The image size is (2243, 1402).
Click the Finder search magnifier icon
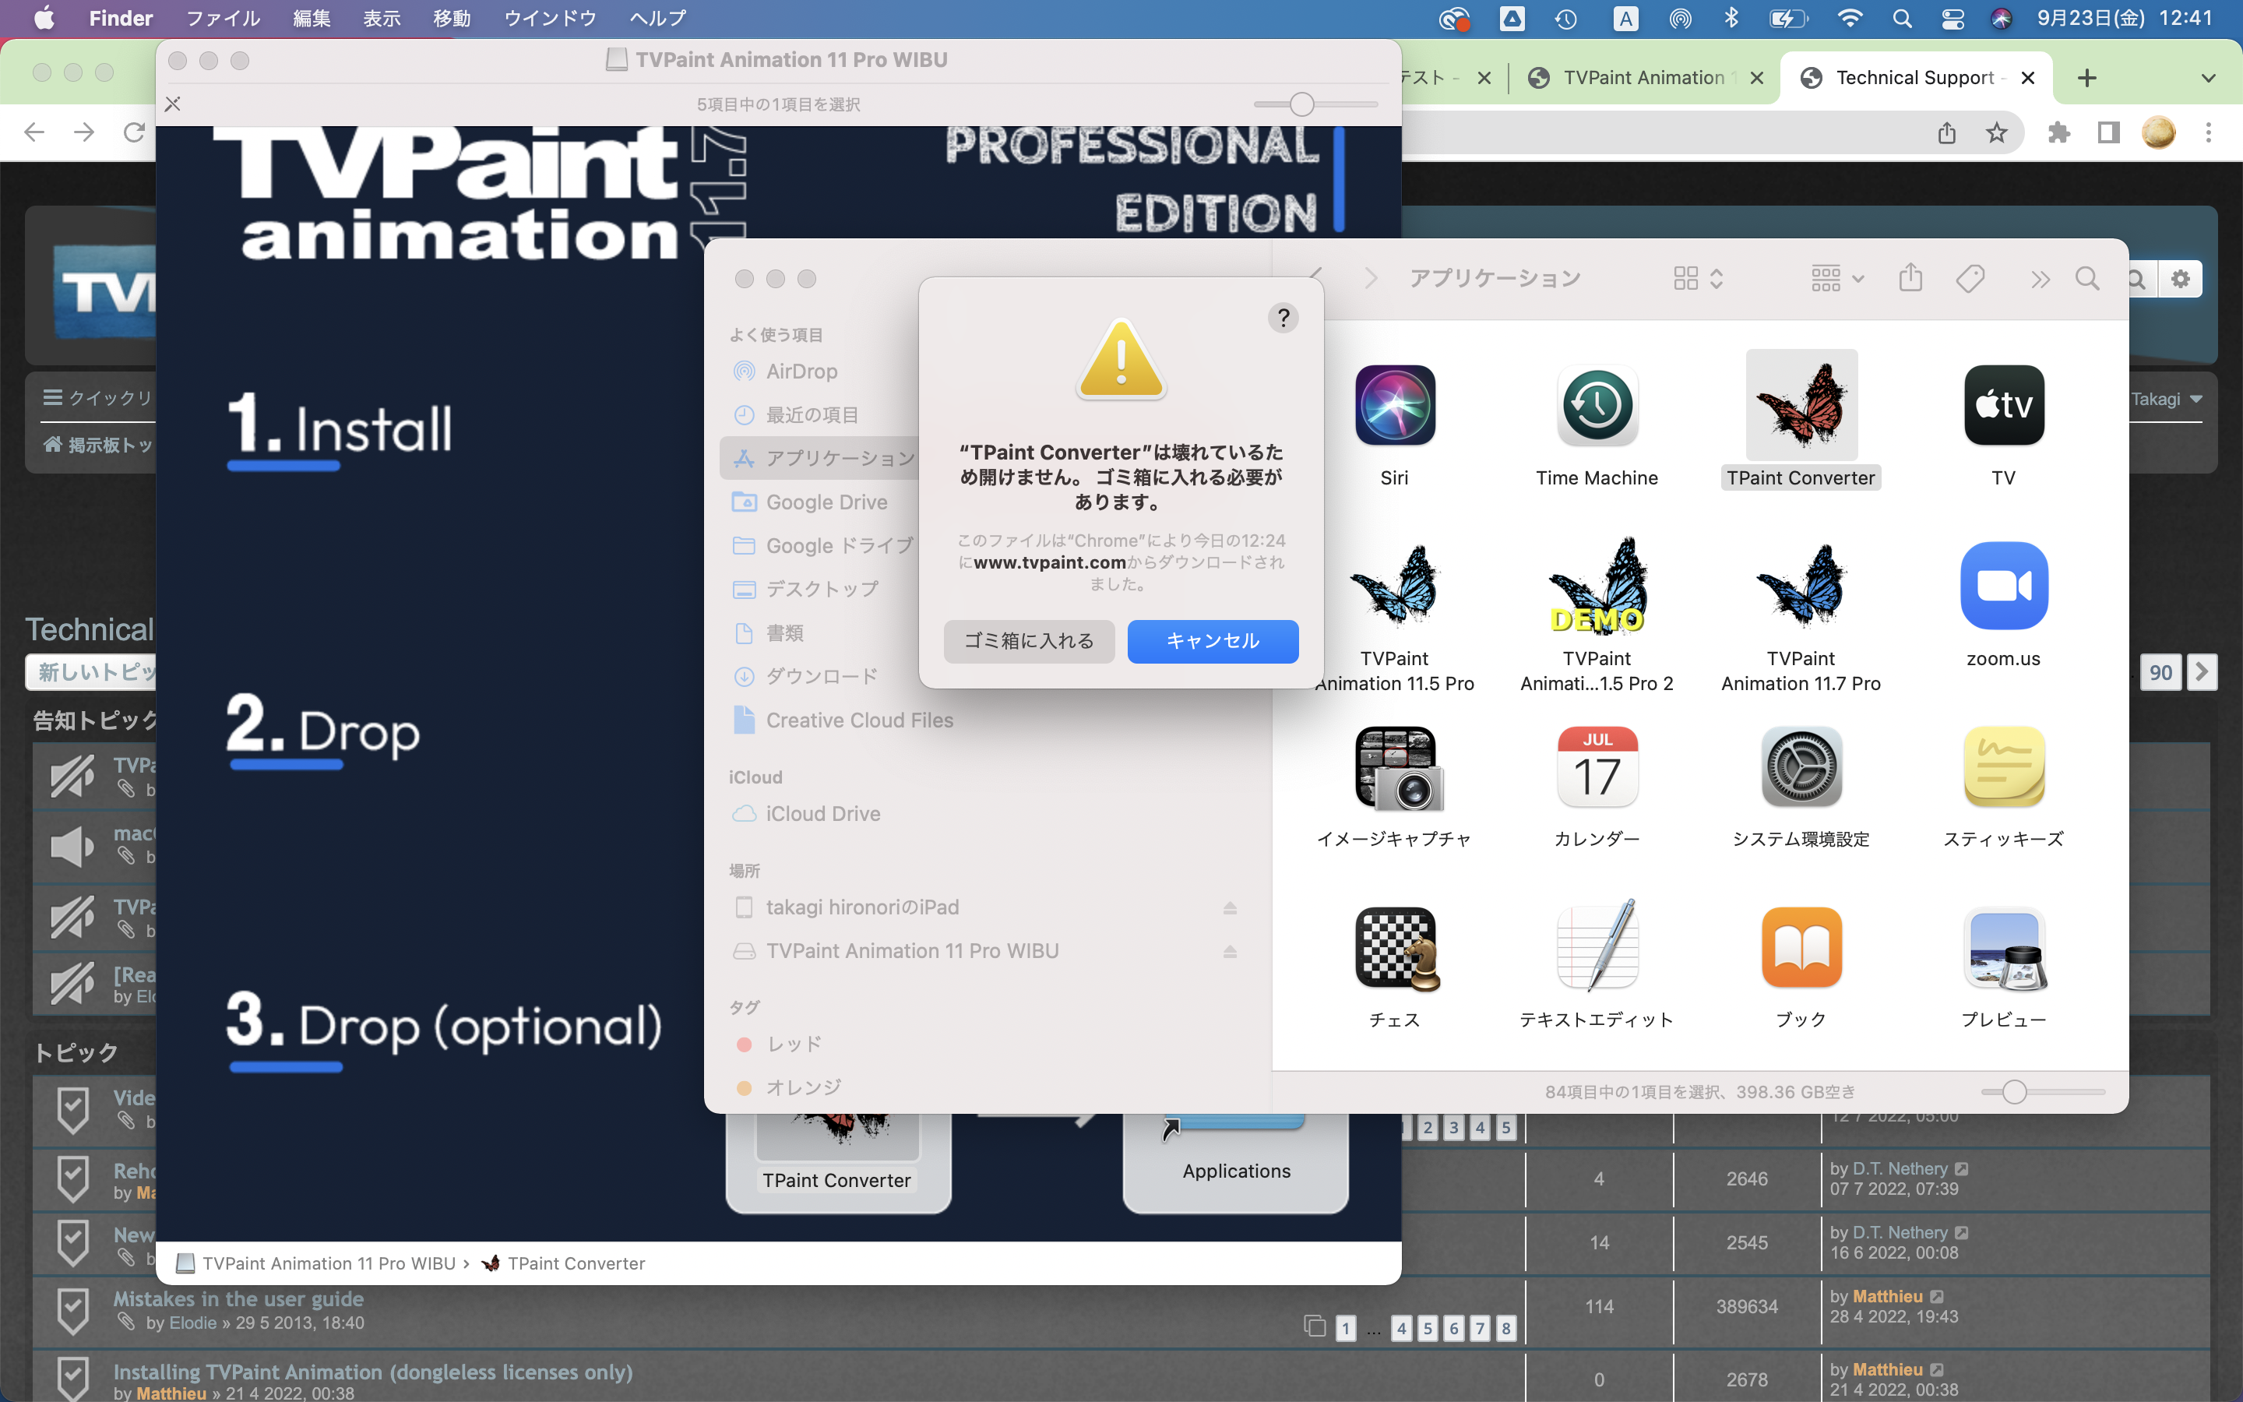pos(2087,278)
